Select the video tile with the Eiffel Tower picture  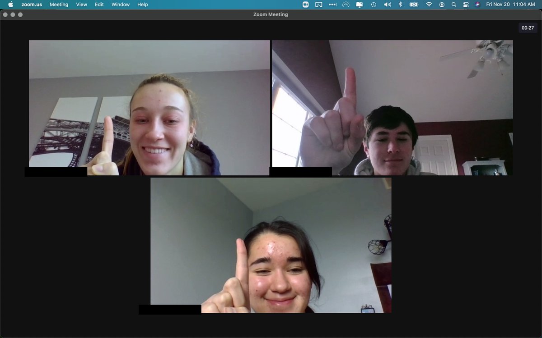[150, 108]
